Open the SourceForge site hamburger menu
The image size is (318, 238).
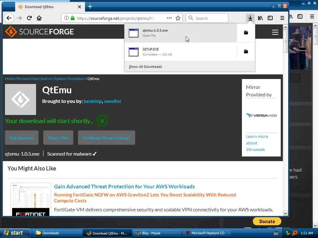point(275,32)
